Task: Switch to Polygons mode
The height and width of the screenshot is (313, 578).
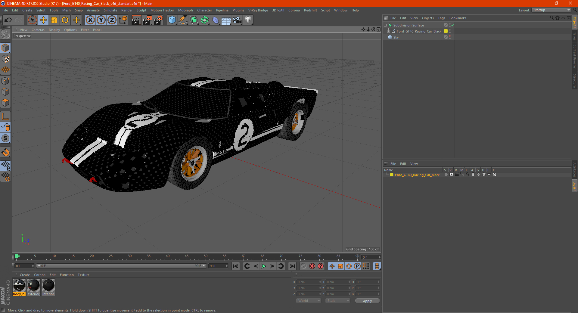Action: (x=5, y=103)
